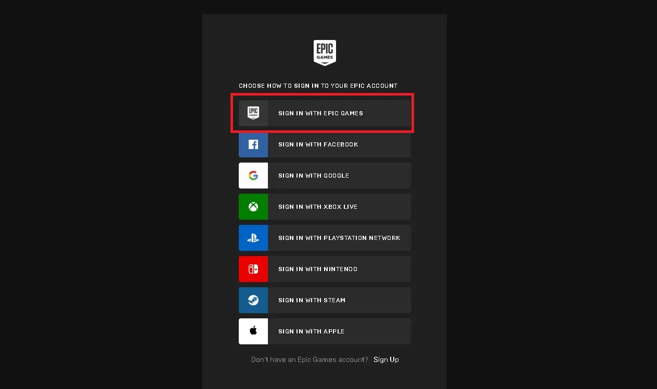Pick 'Sign in with Xbox Live' option
This screenshot has height=389, width=657.
(317, 207)
